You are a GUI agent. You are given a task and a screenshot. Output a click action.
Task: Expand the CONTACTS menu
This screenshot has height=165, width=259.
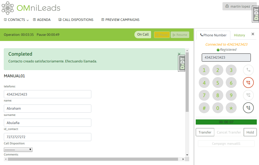[16, 20]
